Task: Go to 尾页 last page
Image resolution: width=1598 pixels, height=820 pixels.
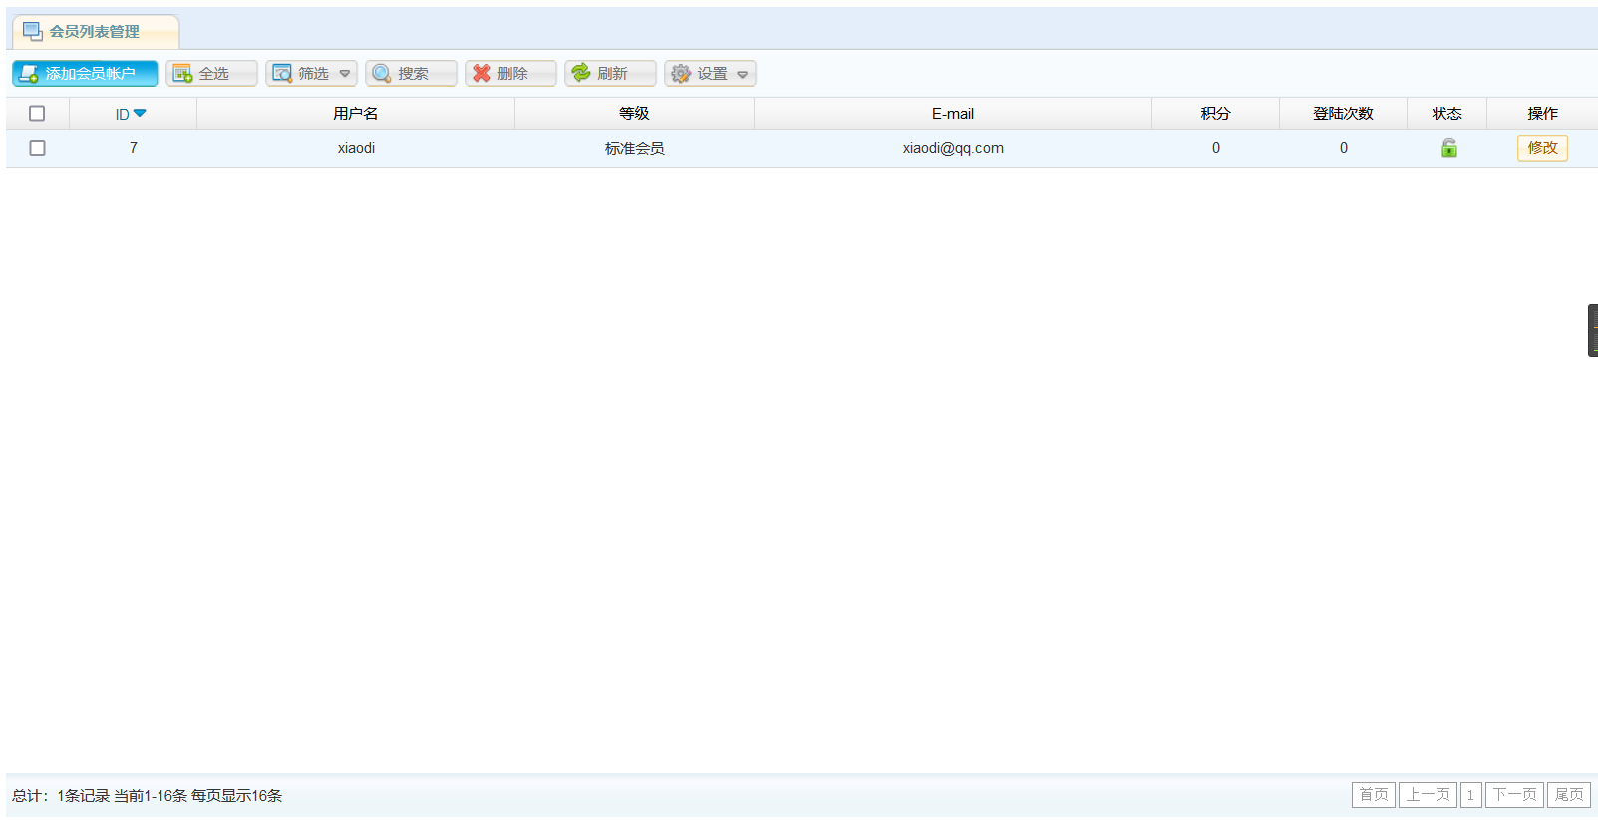Action: (x=1569, y=795)
